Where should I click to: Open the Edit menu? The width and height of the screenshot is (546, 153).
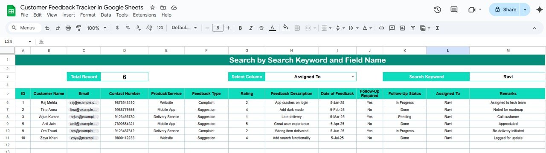tap(38, 15)
